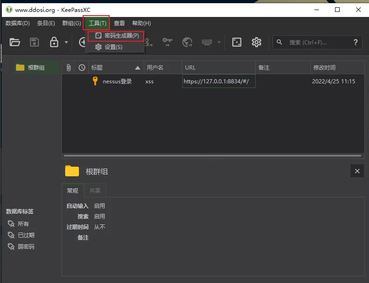
Task: Perform auto-type via keyboard icon
Action: pyautogui.click(x=207, y=42)
